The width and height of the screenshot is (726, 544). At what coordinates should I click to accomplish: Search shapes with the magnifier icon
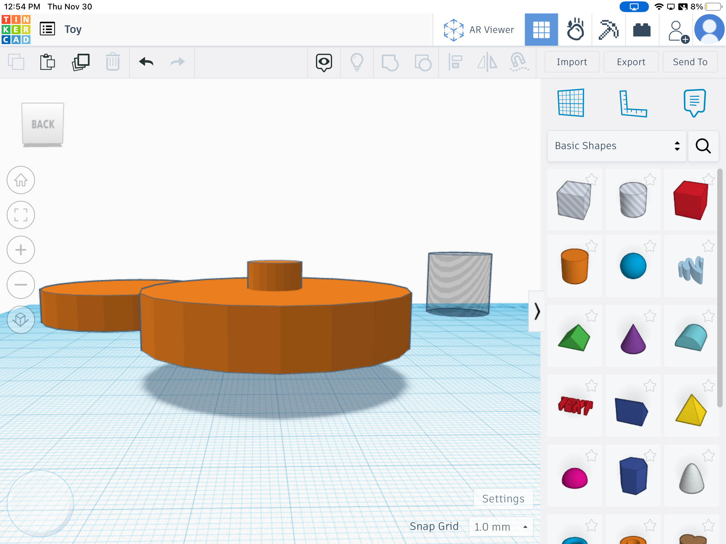click(x=703, y=146)
